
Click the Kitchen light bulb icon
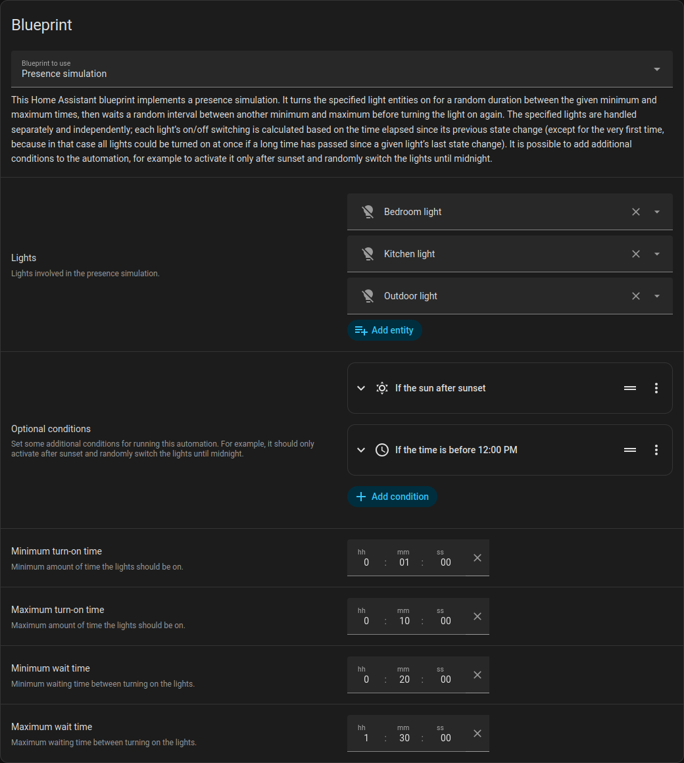click(x=368, y=254)
